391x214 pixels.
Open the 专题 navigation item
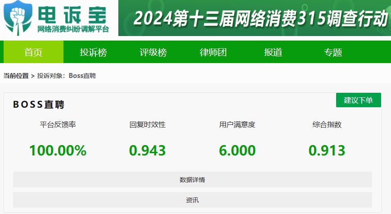tap(333, 52)
